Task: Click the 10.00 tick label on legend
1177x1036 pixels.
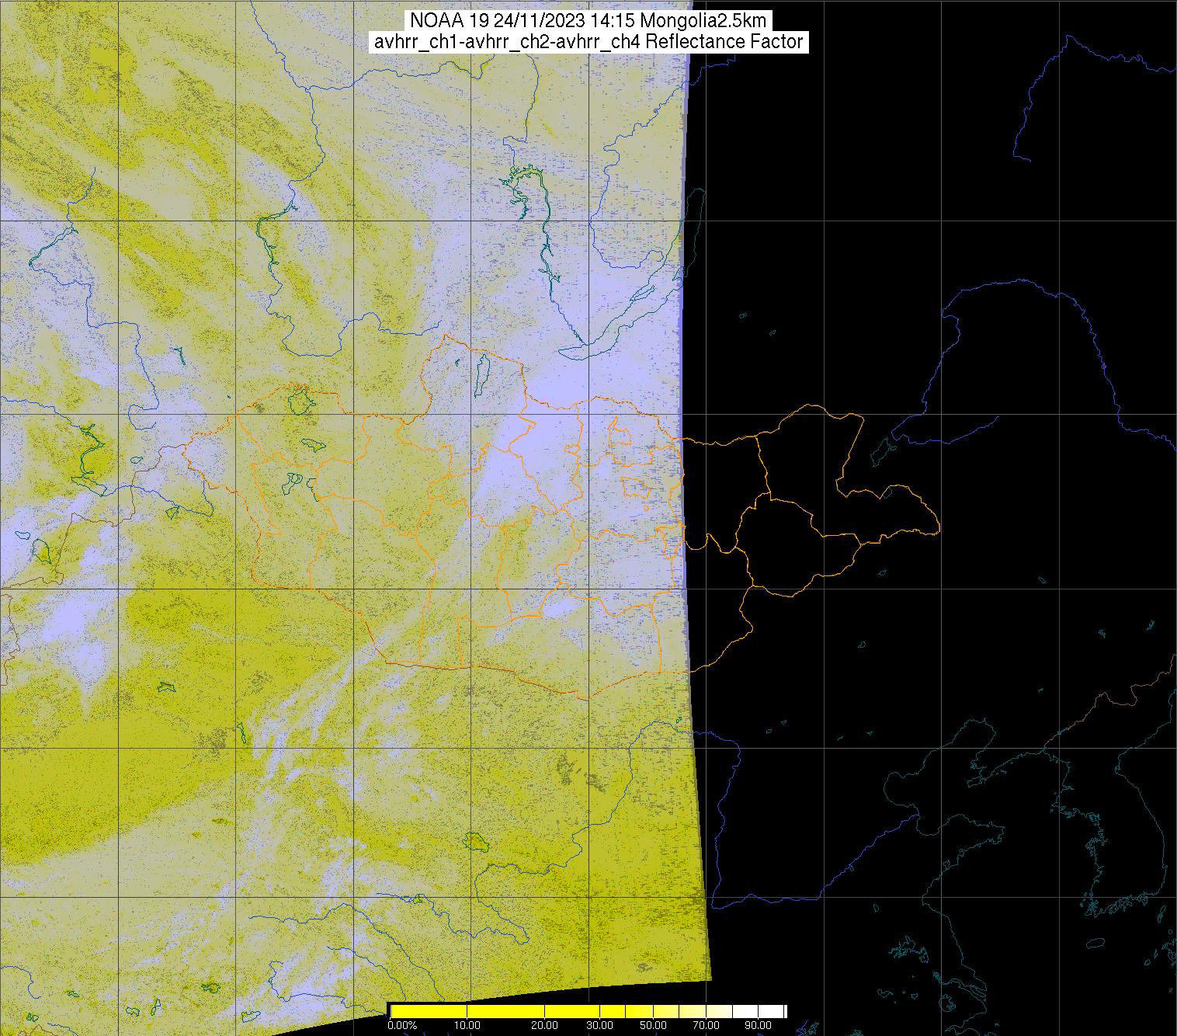Action: click(x=467, y=1026)
